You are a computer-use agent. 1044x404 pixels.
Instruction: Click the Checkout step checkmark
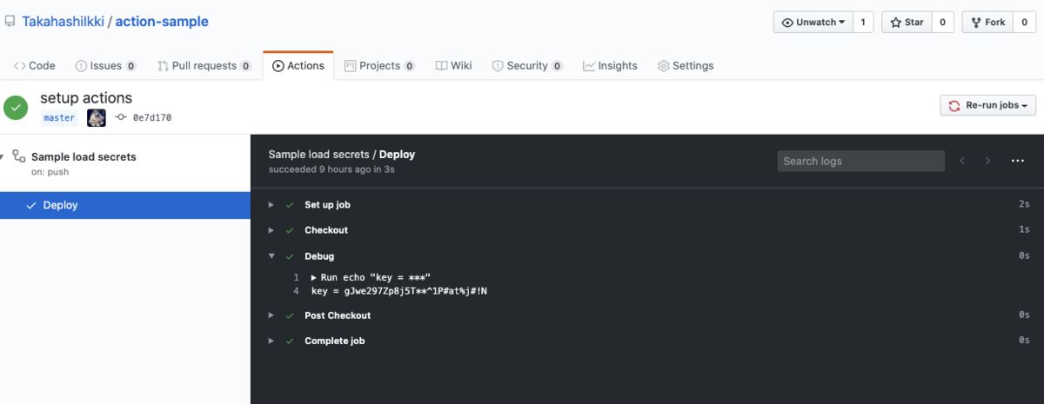[290, 230]
